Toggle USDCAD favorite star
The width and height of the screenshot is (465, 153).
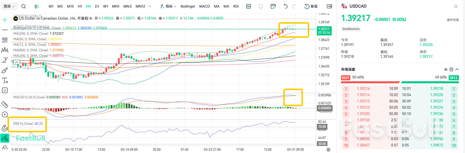click(x=456, y=6)
